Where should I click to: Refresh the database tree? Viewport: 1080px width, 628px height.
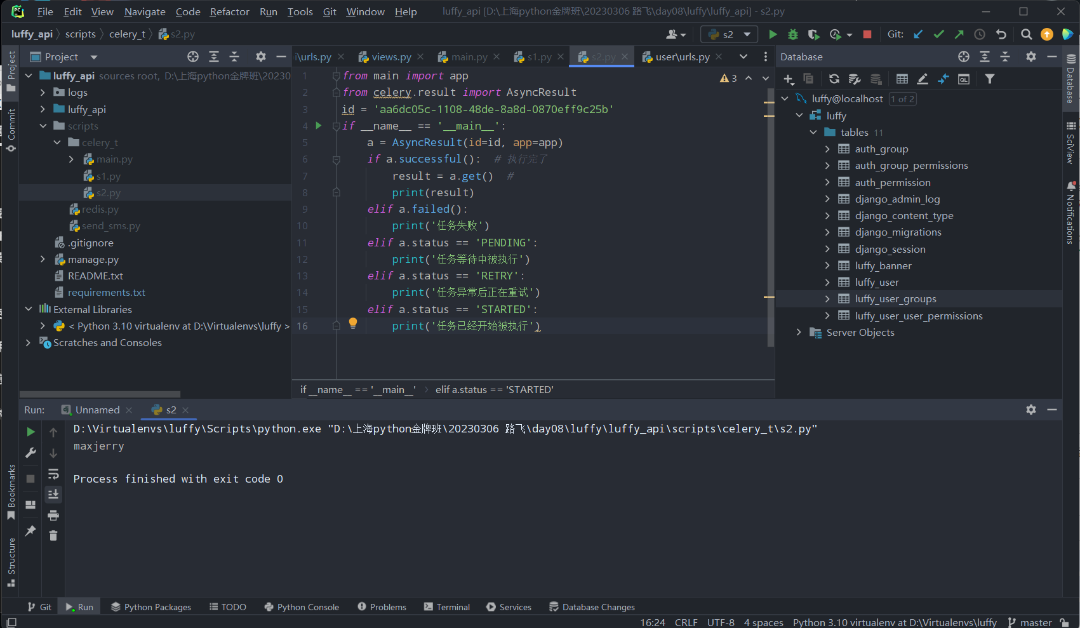tap(834, 79)
